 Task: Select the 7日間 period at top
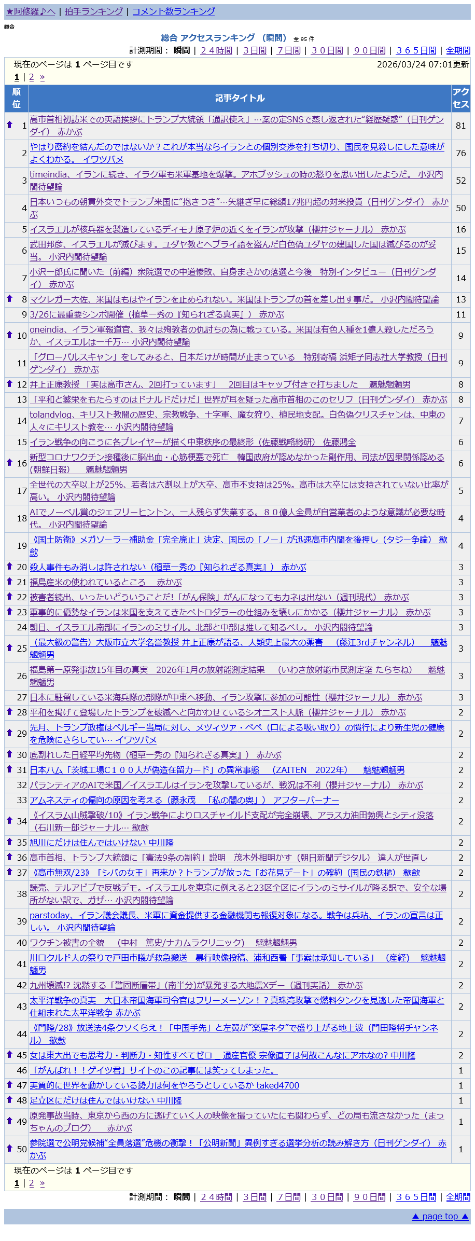289,50
